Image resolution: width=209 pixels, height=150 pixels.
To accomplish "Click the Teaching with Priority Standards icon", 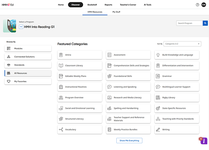I will click(x=158, y=119).
